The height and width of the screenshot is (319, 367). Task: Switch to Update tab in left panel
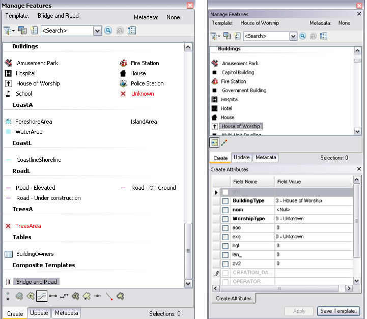click(x=39, y=313)
